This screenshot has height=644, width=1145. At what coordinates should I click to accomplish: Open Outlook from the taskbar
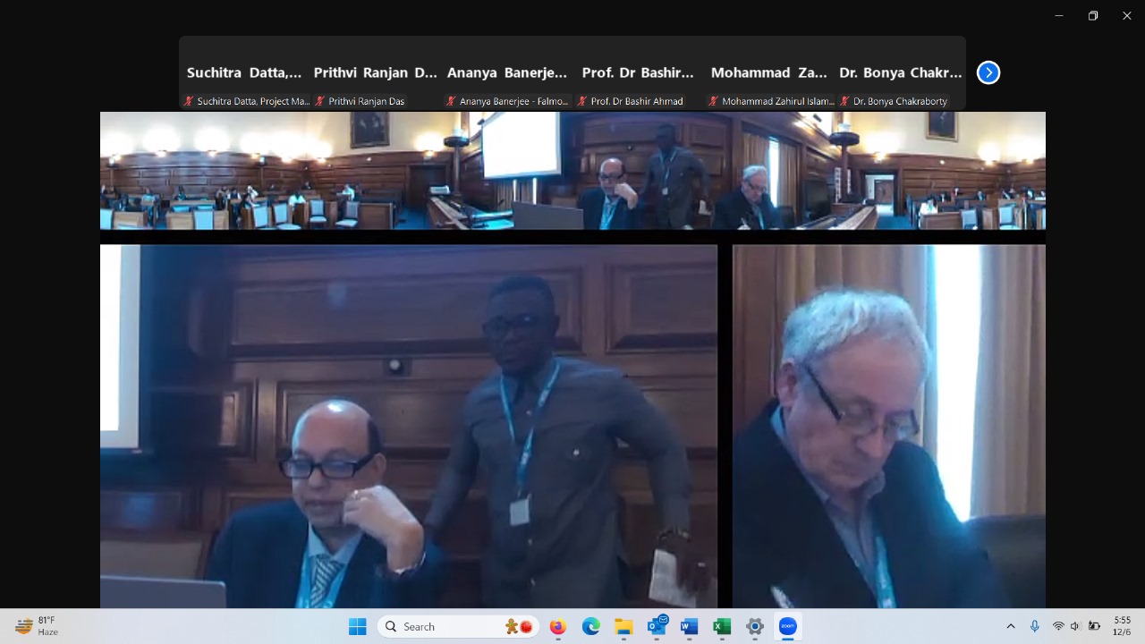pos(657,627)
